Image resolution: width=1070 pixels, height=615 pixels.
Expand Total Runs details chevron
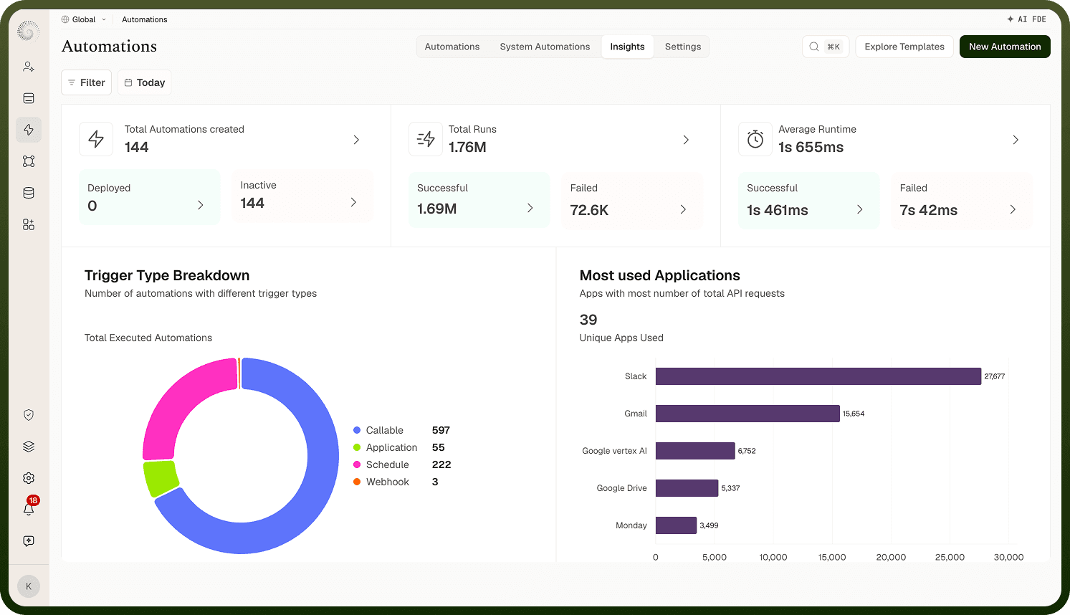click(686, 140)
